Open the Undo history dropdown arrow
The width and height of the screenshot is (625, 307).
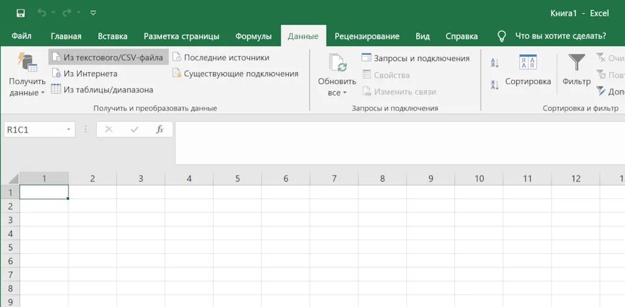tap(52, 13)
